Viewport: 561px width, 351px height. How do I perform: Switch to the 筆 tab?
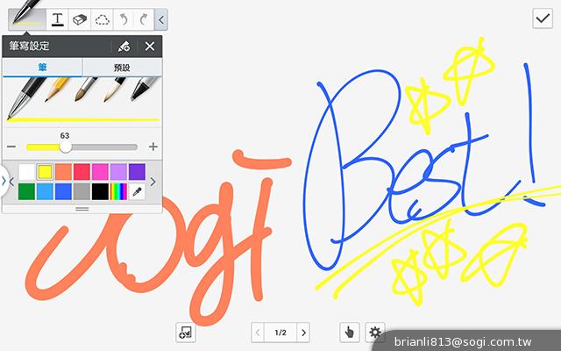[x=41, y=68]
